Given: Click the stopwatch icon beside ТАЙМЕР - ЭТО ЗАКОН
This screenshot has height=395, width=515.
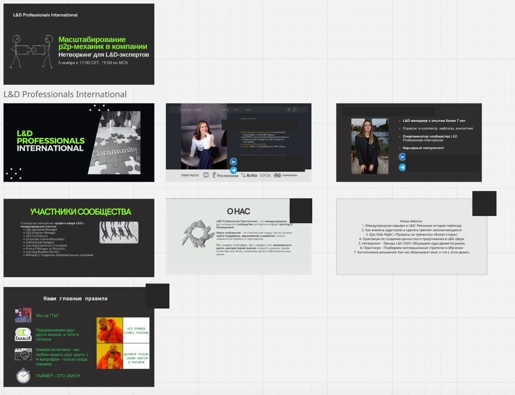Looking at the screenshot, I should click(x=23, y=376).
